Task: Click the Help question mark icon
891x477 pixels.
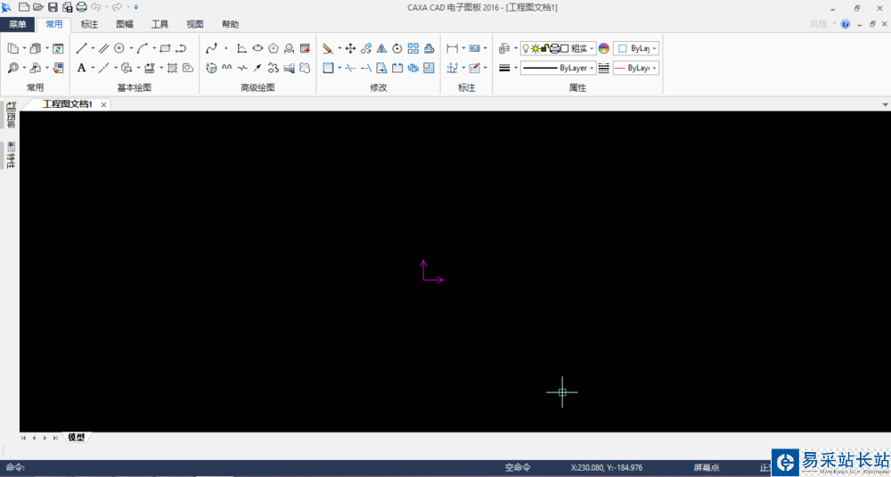Action: point(845,24)
